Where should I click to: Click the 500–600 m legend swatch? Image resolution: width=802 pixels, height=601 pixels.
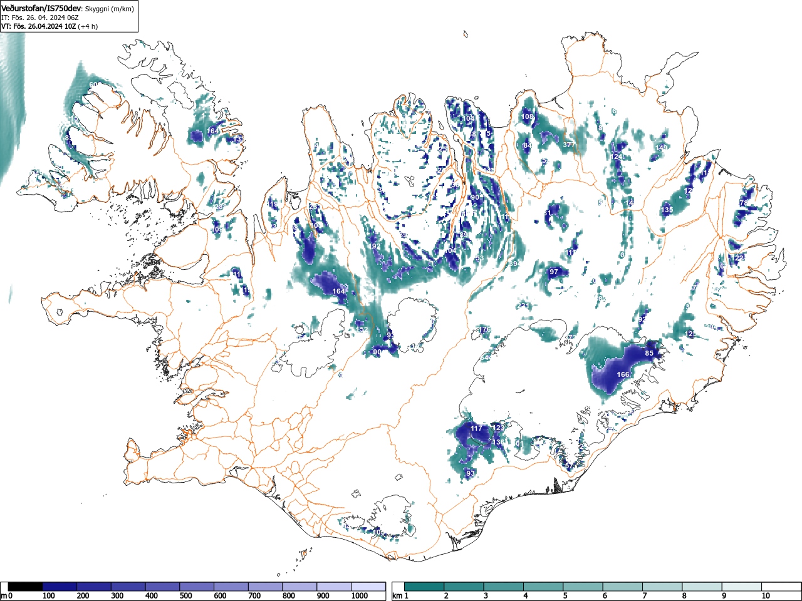(x=197, y=587)
